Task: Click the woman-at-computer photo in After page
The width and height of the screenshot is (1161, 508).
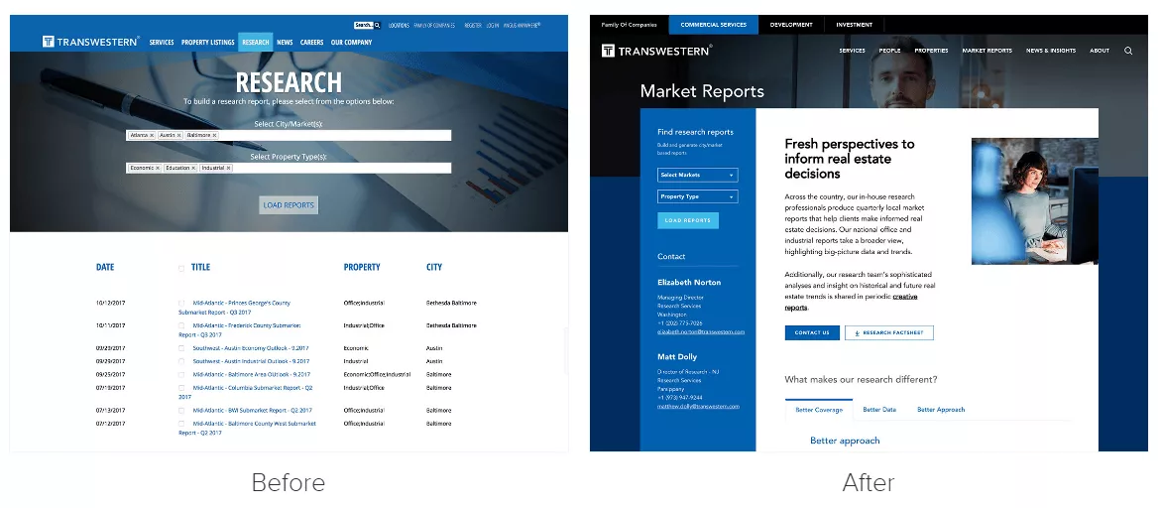Action: [1035, 201]
